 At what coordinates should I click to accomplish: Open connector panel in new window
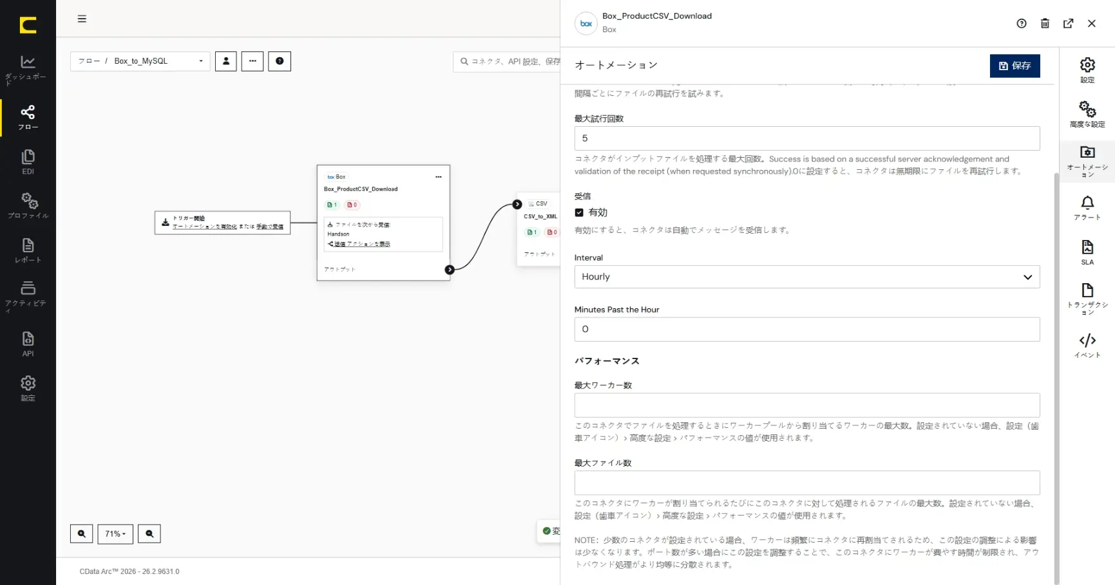tap(1068, 24)
